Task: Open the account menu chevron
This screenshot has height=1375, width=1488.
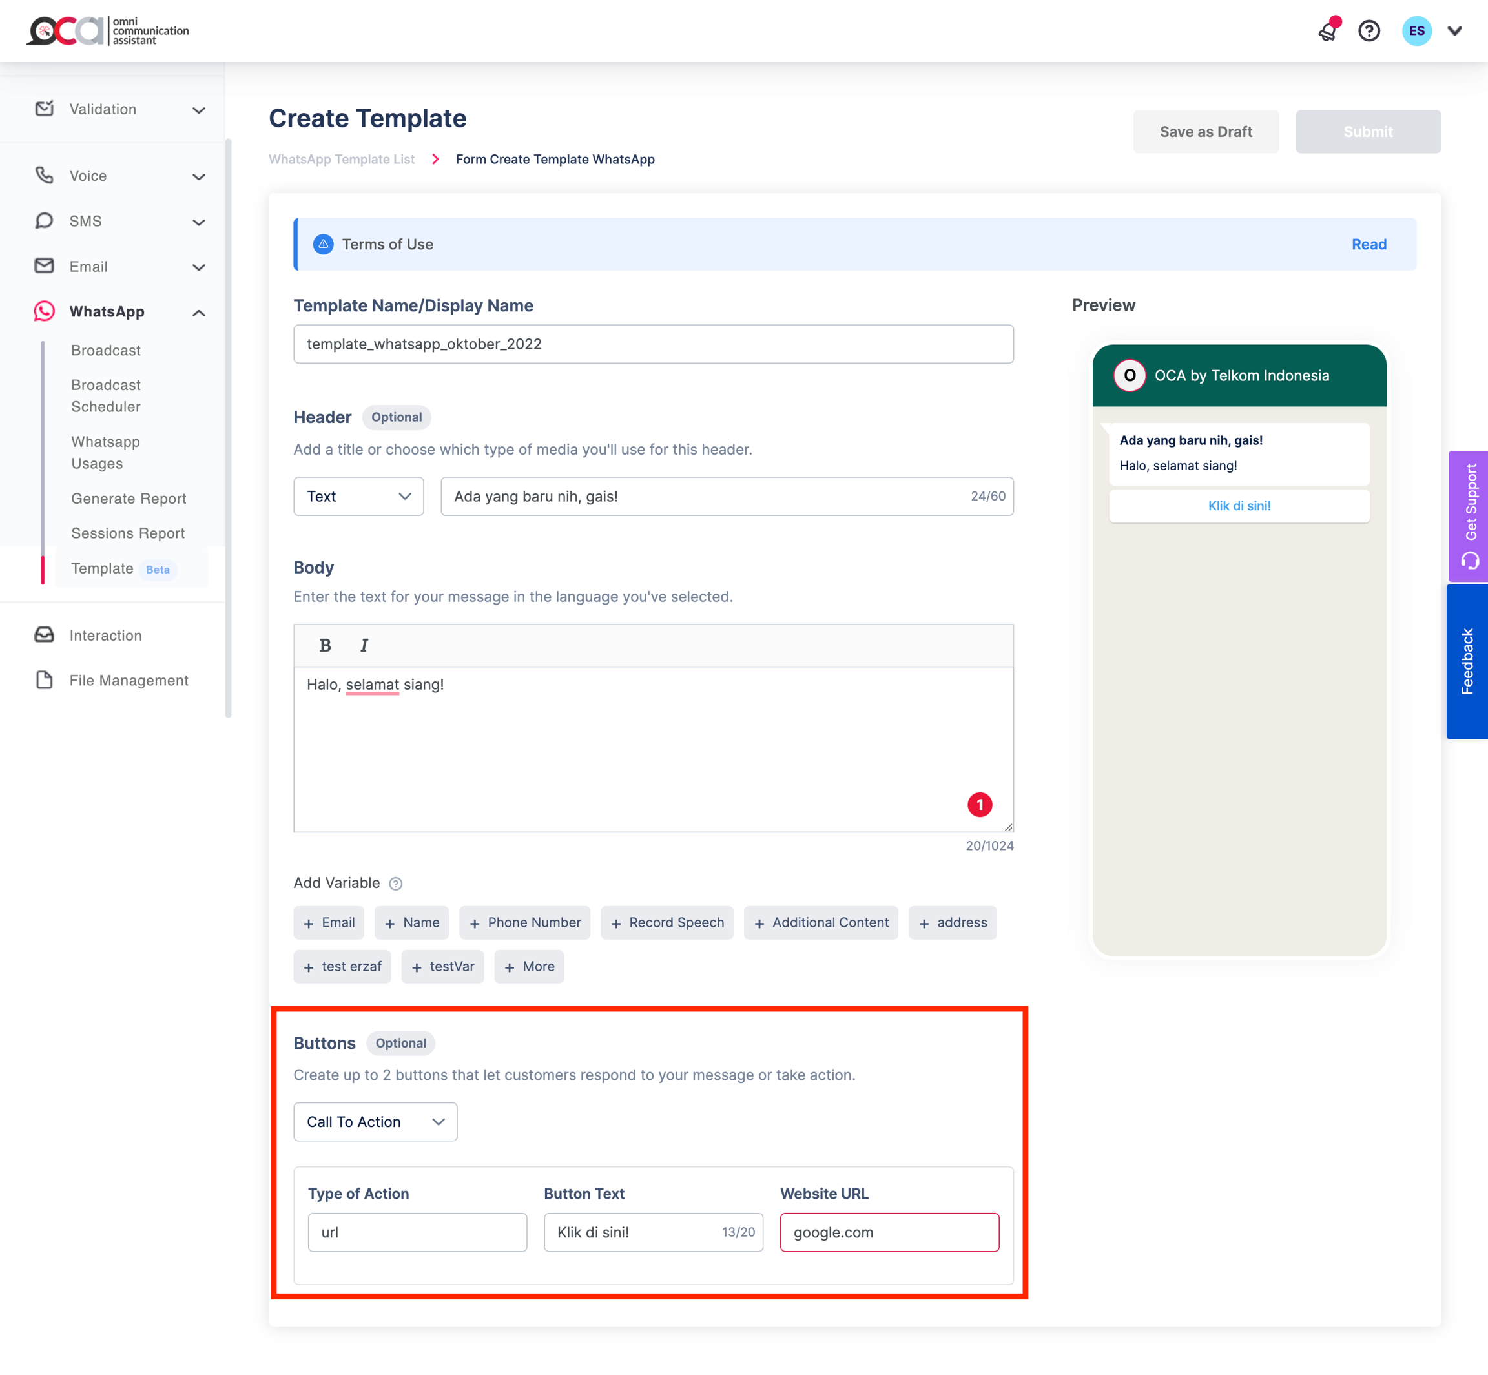Action: [x=1454, y=31]
